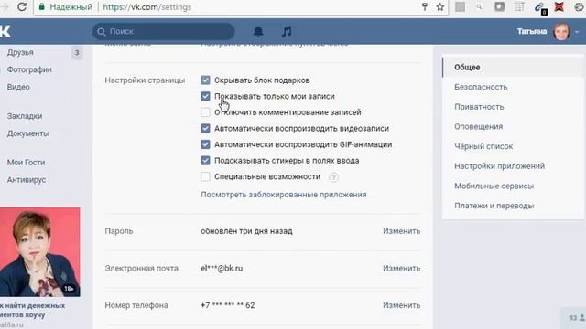The height and width of the screenshot is (329, 586).
Task: Open Посмотреть заблокированные приложения link
Action: [x=284, y=195]
